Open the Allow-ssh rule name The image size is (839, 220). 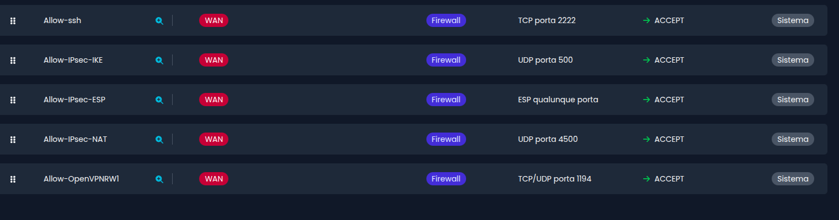62,20
